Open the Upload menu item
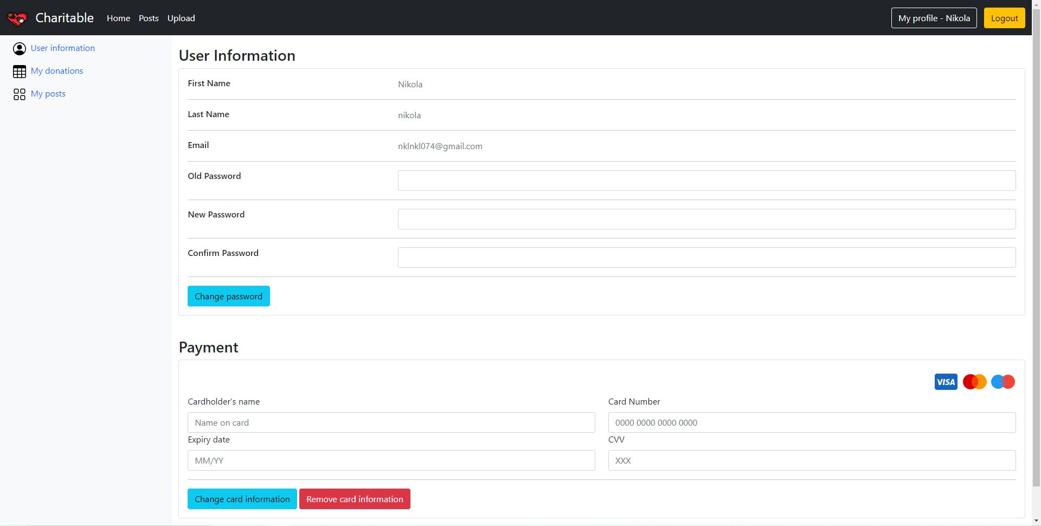Screen dimensions: 1041x526 coord(181,18)
